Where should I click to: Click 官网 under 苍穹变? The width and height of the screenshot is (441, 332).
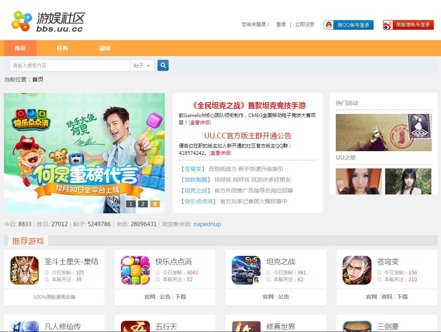pos(371,297)
